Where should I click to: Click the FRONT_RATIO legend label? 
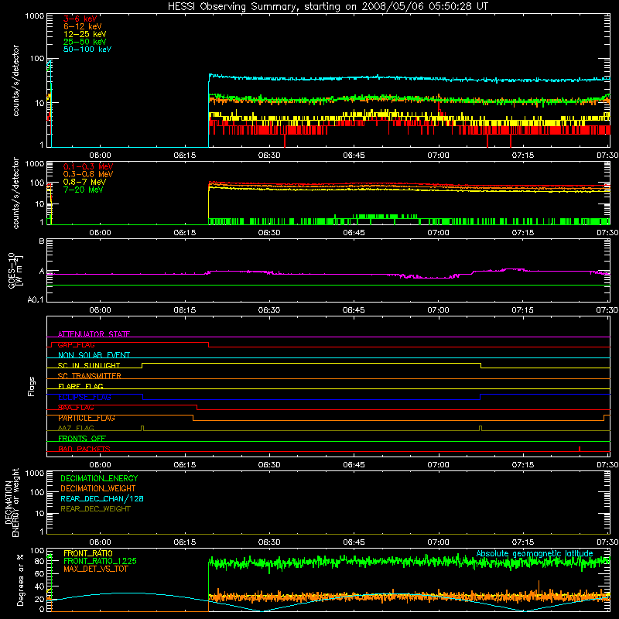click(x=88, y=553)
